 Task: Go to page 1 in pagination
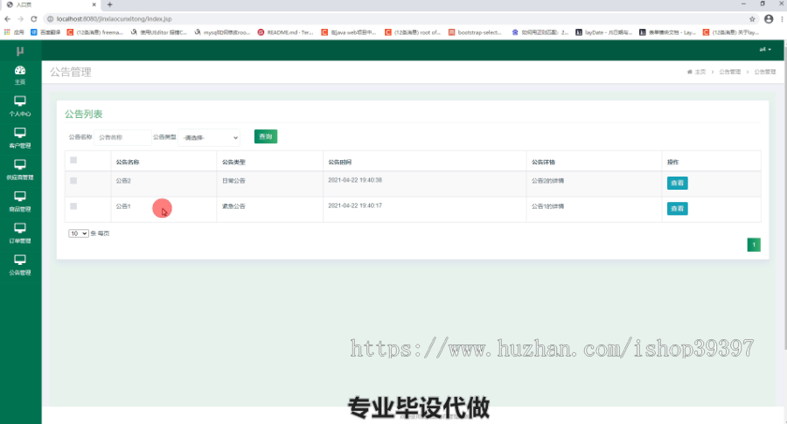pyautogui.click(x=754, y=245)
